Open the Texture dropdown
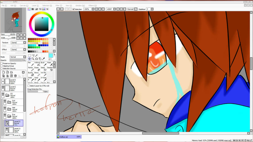The width and height of the screenshot is (253, 142). (x=25, y=43)
